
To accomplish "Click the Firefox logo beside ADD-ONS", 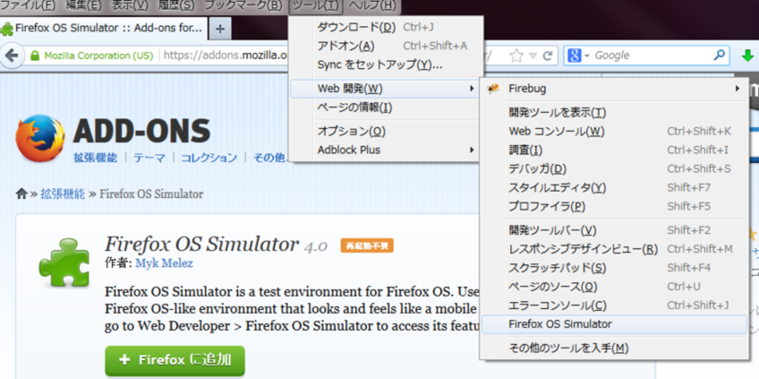I will point(40,138).
